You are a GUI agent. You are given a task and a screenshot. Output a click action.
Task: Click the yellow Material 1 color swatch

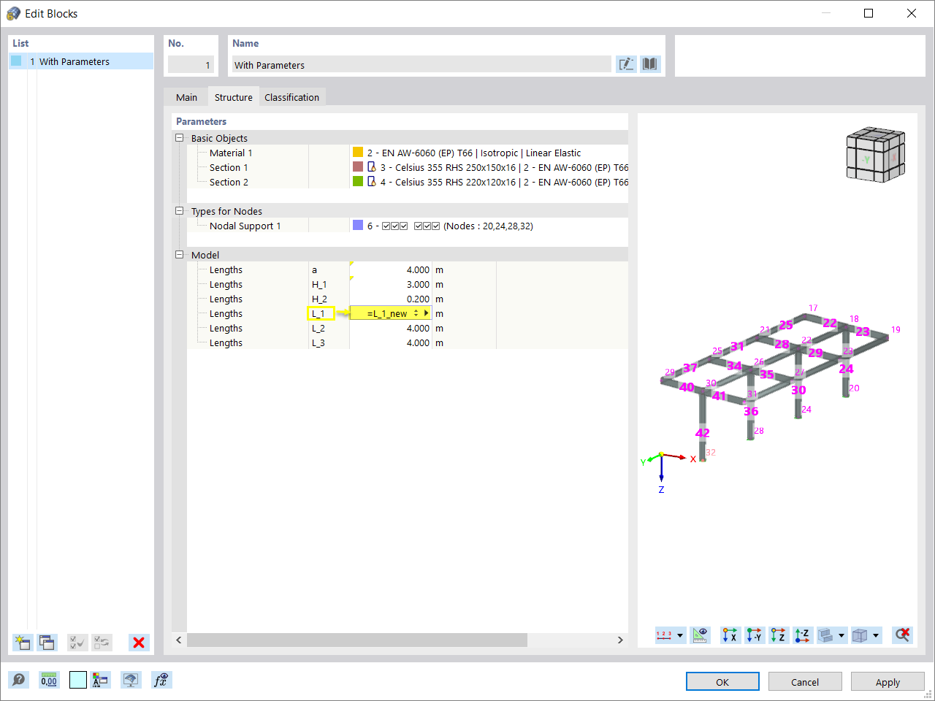click(357, 152)
